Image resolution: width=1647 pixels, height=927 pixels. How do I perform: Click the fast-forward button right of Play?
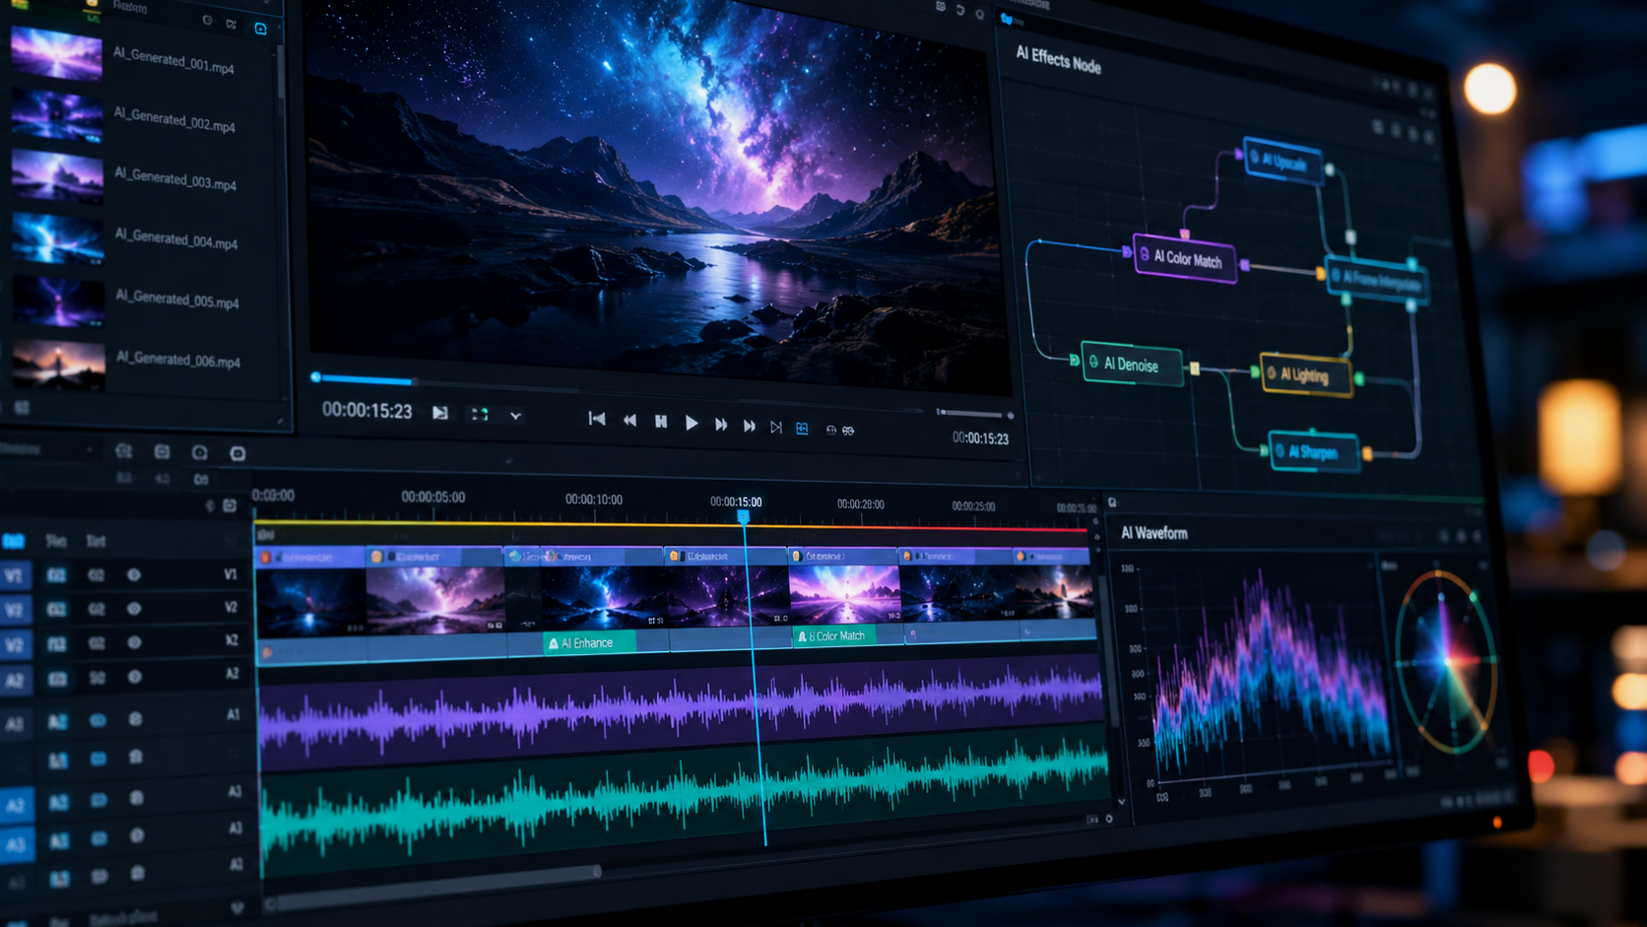tap(721, 424)
